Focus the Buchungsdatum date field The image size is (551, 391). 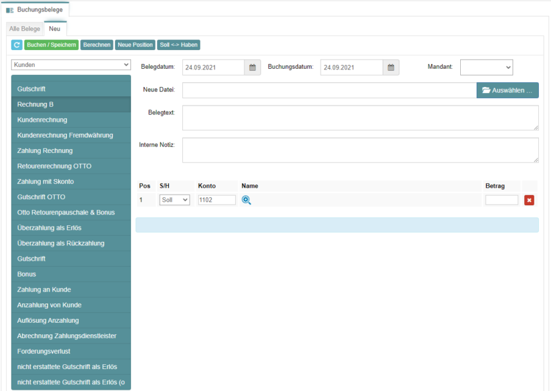351,68
